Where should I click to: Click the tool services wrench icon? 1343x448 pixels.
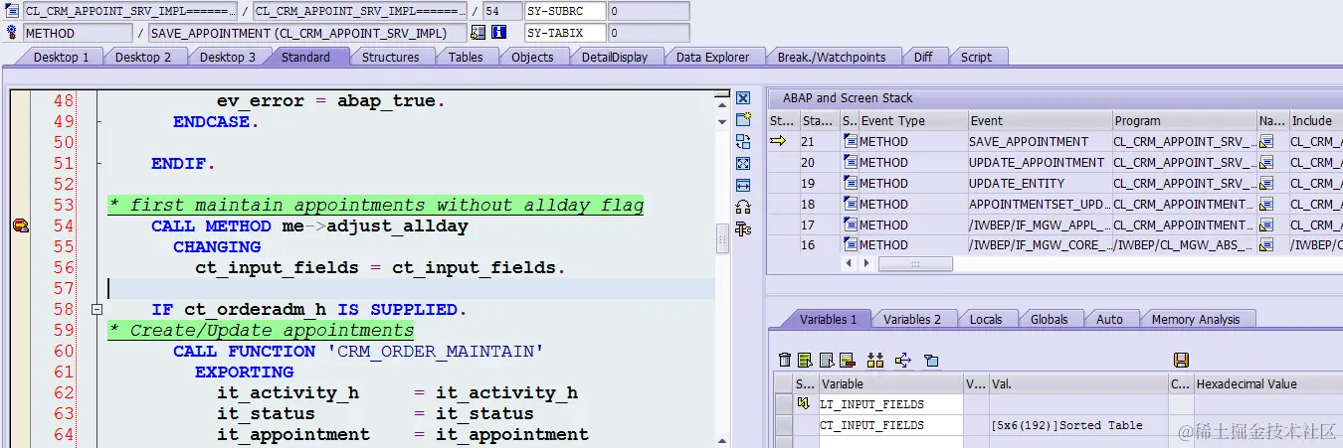click(x=742, y=228)
